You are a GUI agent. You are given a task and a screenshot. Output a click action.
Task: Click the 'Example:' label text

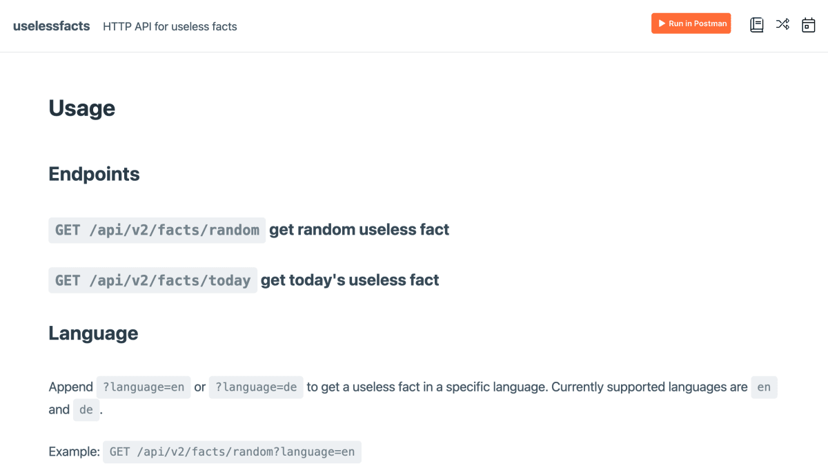75,452
